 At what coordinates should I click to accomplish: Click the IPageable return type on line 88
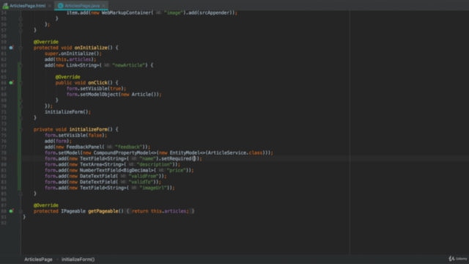(x=73, y=211)
